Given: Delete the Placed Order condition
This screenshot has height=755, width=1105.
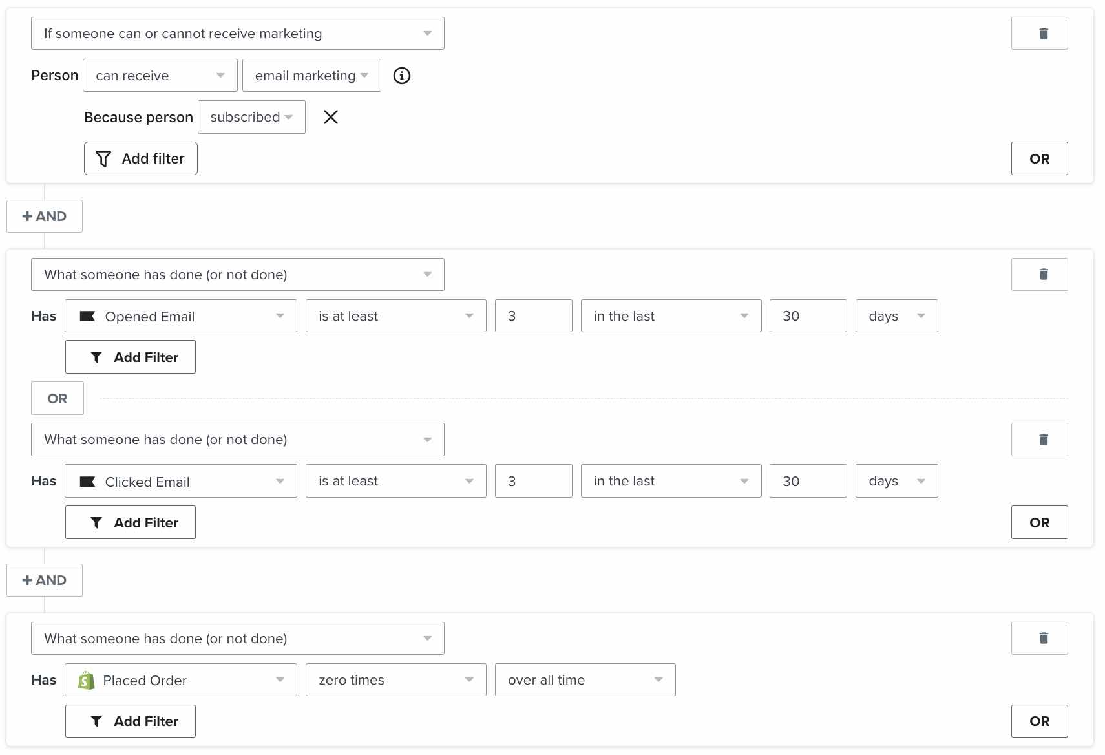Looking at the screenshot, I should tap(1039, 639).
